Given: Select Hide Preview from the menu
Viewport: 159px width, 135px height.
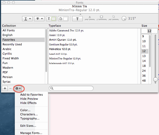Looking at the screenshot, I should (x=29, y=99).
